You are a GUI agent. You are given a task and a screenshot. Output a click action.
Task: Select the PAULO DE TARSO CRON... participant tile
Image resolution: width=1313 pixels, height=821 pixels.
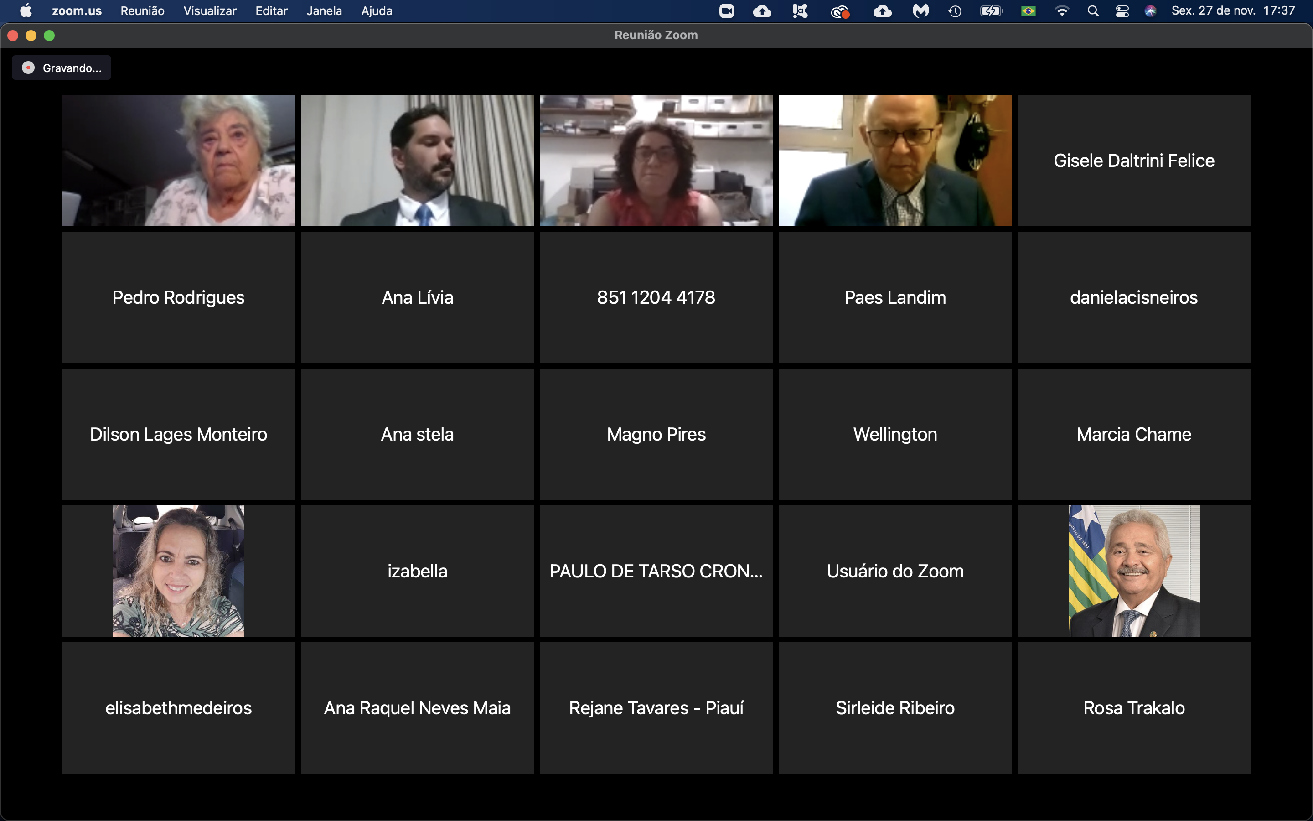pyautogui.click(x=656, y=571)
